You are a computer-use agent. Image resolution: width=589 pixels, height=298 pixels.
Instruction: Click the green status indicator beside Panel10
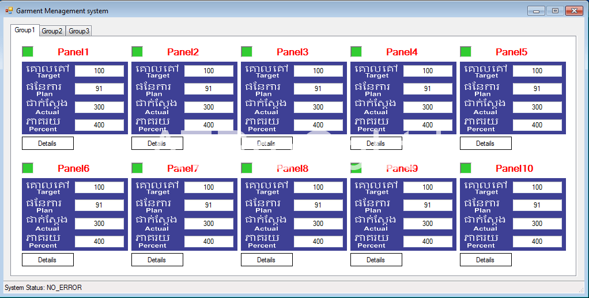(x=466, y=168)
